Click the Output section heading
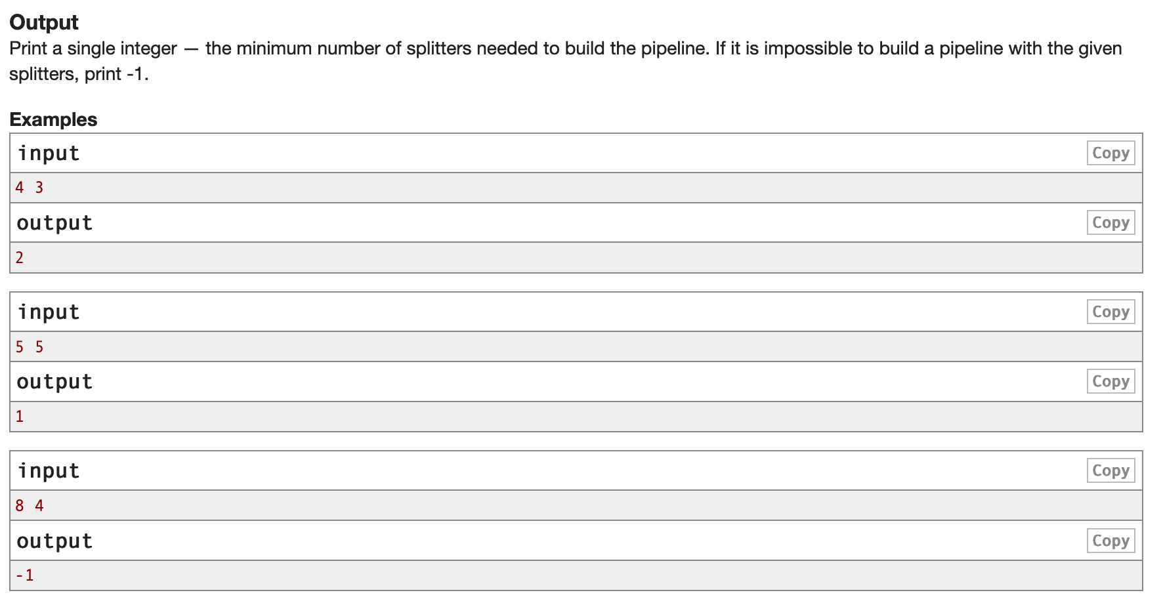Viewport: 1163px width, 599px height. pos(43,22)
